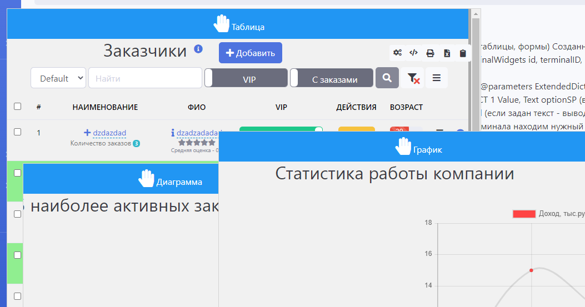This screenshot has width=585, height=307.
Task: Click the 18 label on chart axis
Action: point(428,223)
